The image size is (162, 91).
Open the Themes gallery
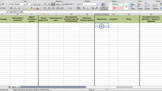tap(155, 6)
